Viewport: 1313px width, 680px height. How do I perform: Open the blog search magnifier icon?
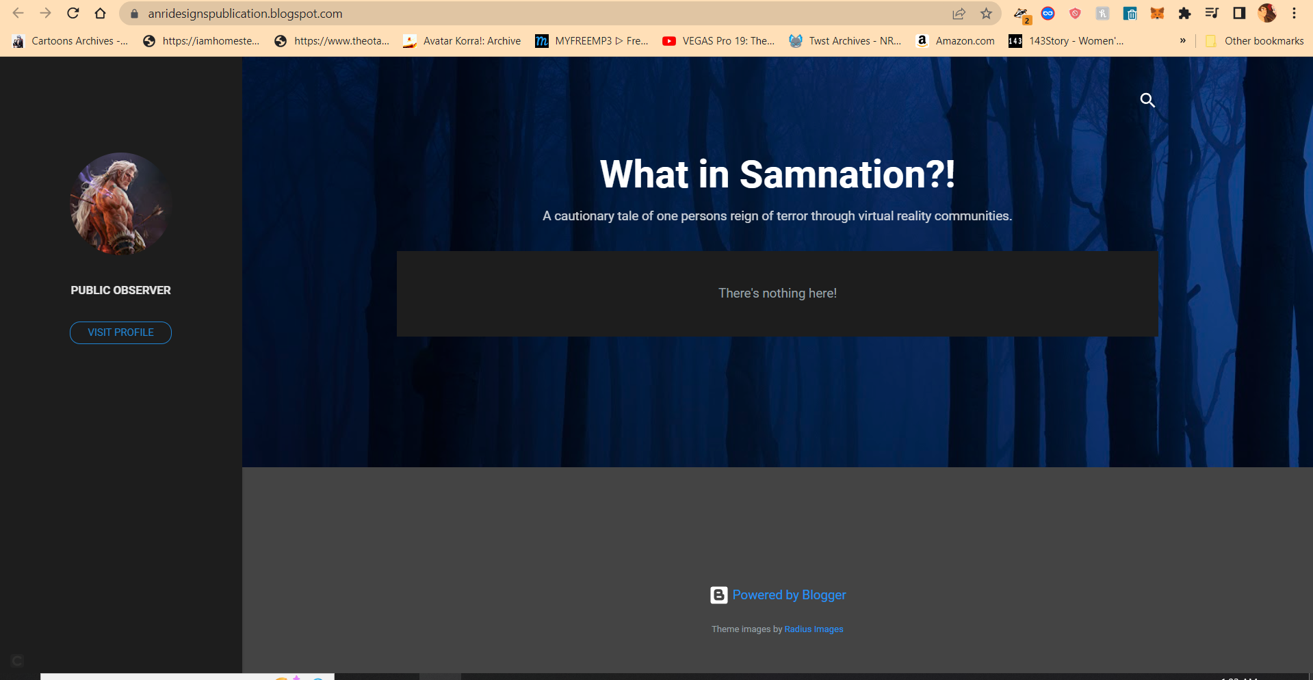coord(1147,101)
